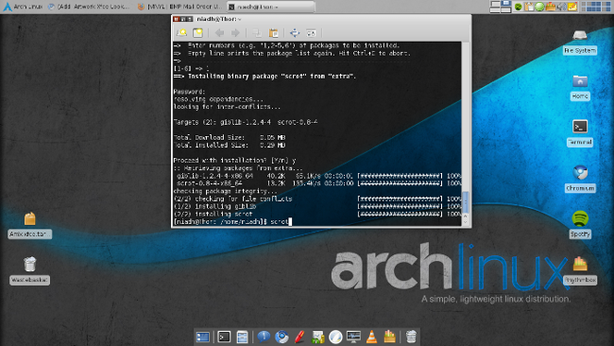Image resolution: width=614 pixels, height=346 pixels.
Task: Click show desktop icon in dock
Action: (203, 337)
